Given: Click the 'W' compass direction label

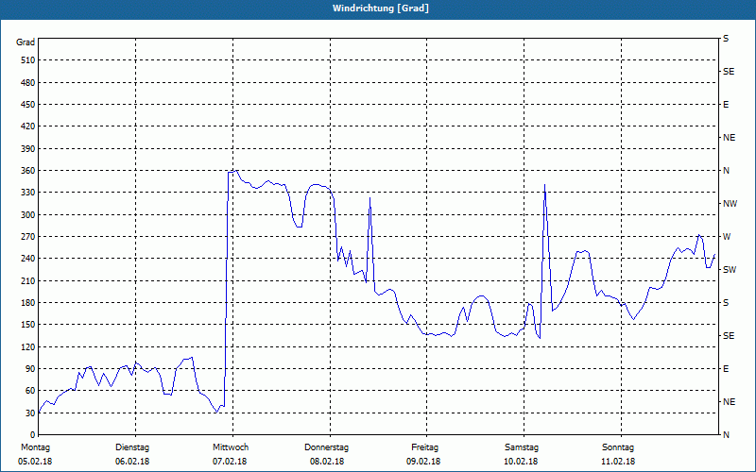Looking at the screenshot, I should (x=727, y=237).
